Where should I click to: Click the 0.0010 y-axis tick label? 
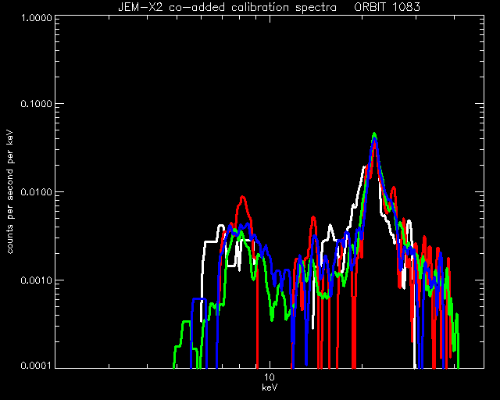click(x=36, y=280)
